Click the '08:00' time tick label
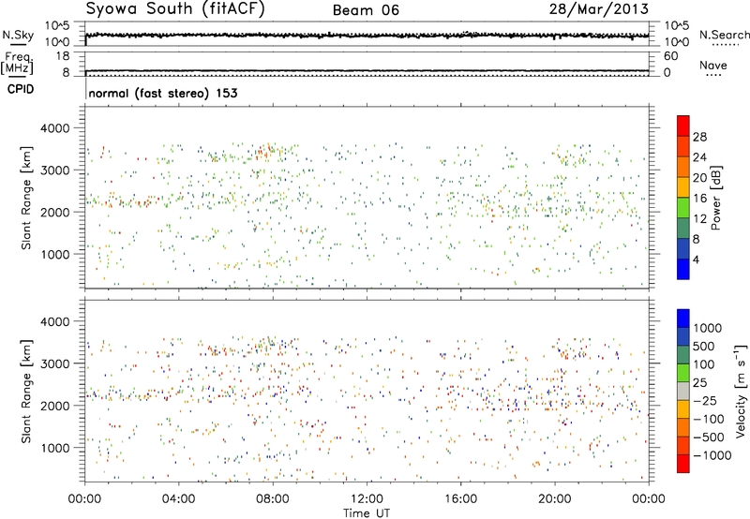Screen dimensions: 750x519 pyautogui.click(x=273, y=499)
